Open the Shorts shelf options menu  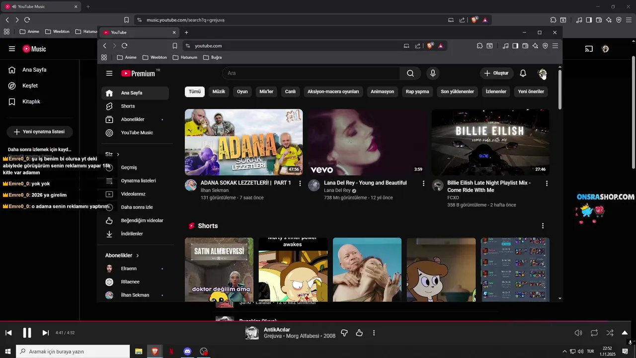point(543,226)
